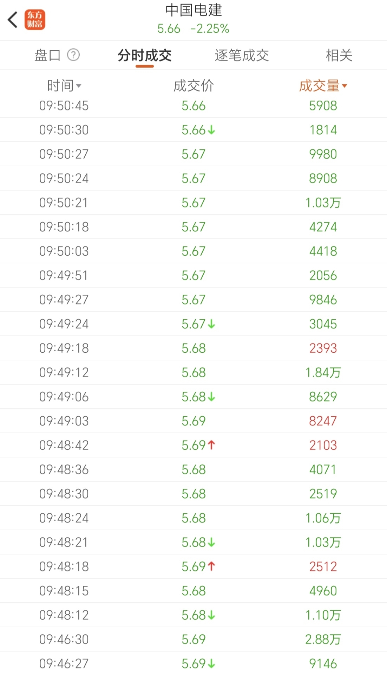Tap the red up arrow at 09:48:42
This screenshot has height=673, width=387.
pos(211,445)
